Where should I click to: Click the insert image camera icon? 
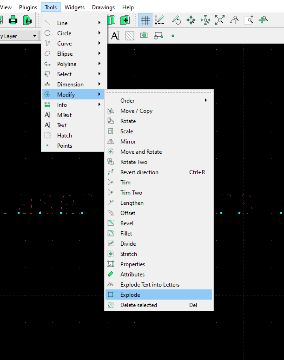144,35
